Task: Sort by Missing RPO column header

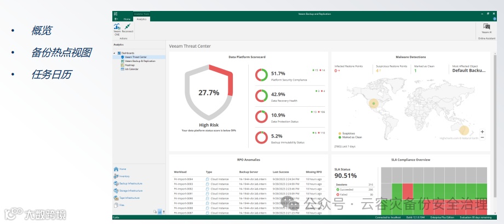Action: [314, 172]
